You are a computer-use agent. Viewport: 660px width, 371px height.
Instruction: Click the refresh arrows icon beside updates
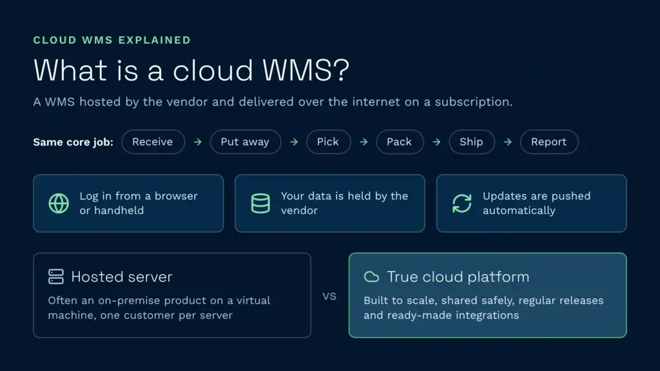(x=461, y=204)
